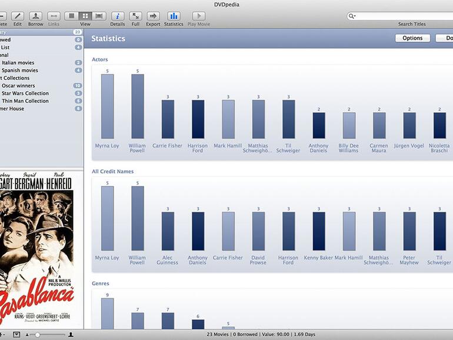Click the Options button
The height and width of the screenshot is (340, 453).
pyautogui.click(x=412, y=38)
